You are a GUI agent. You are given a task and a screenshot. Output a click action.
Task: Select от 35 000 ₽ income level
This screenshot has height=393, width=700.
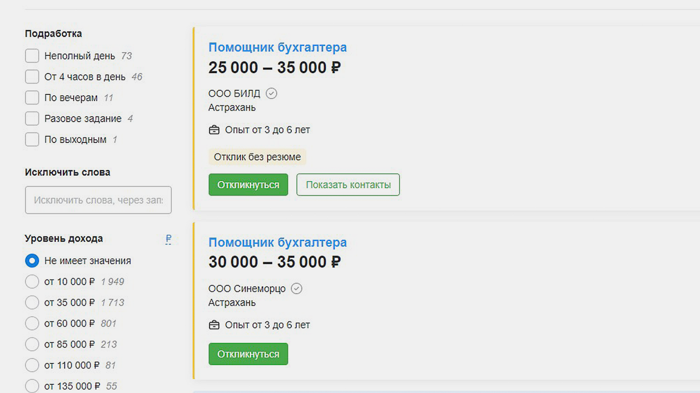pyautogui.click(x=32, y=303)
